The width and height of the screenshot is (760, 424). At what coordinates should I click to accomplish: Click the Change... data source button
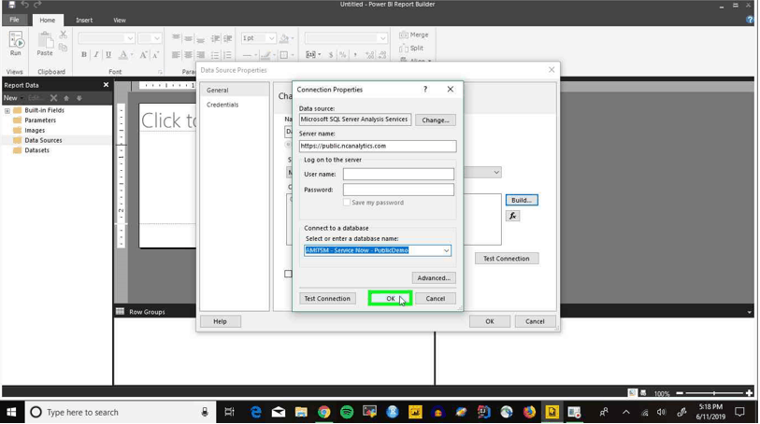click(436, 120)
